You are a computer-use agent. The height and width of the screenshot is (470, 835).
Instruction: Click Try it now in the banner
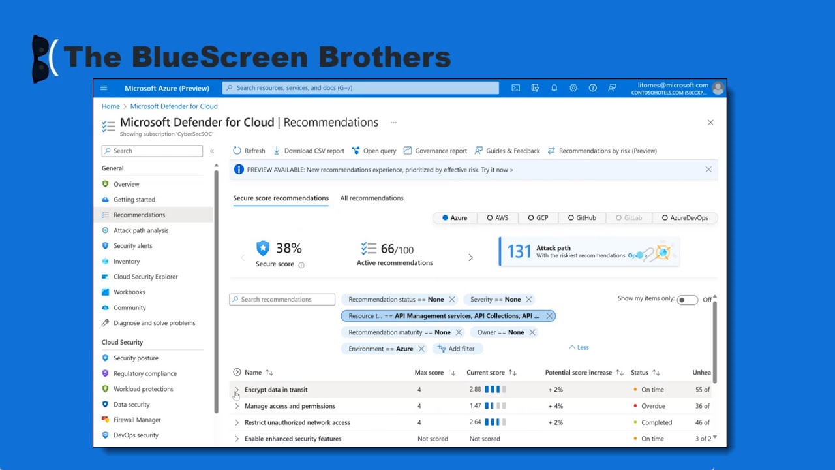(497, 170)
